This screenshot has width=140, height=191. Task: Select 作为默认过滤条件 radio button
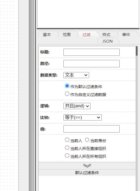[x=67, y=86]
